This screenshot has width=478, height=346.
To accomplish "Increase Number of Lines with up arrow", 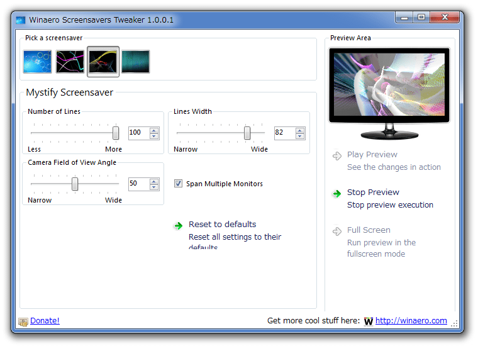I will [154, 130].
